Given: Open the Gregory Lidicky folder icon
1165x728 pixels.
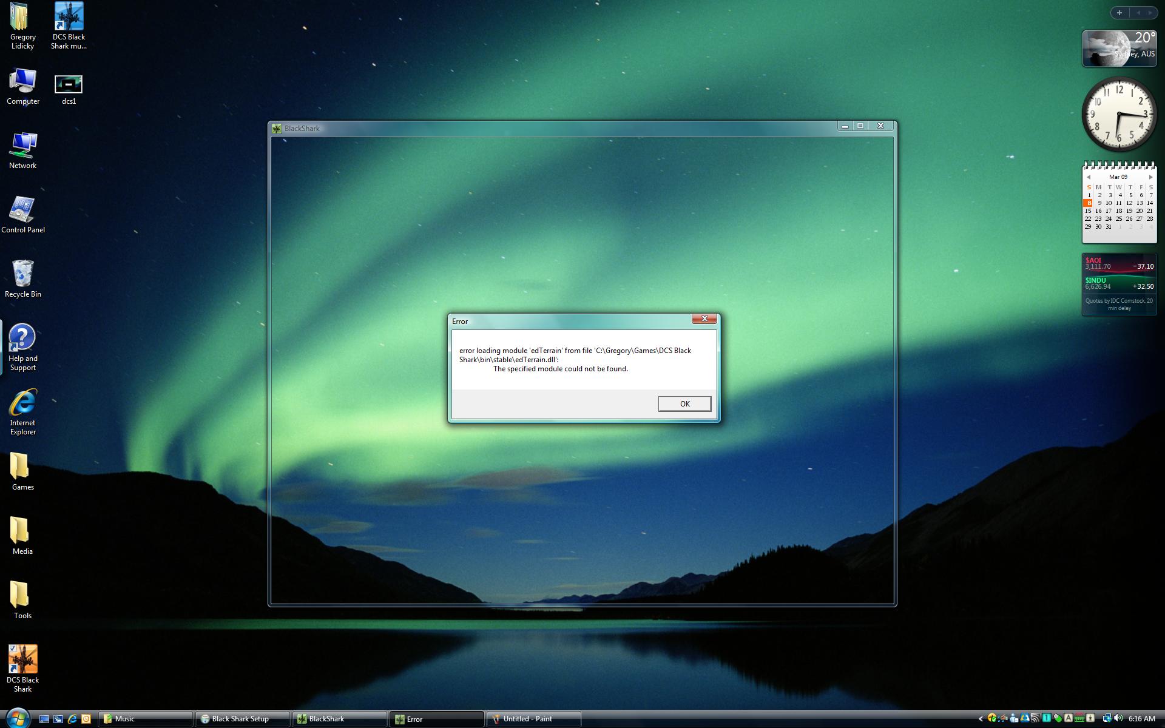Looking at the screenshot, I should (22, 26).
